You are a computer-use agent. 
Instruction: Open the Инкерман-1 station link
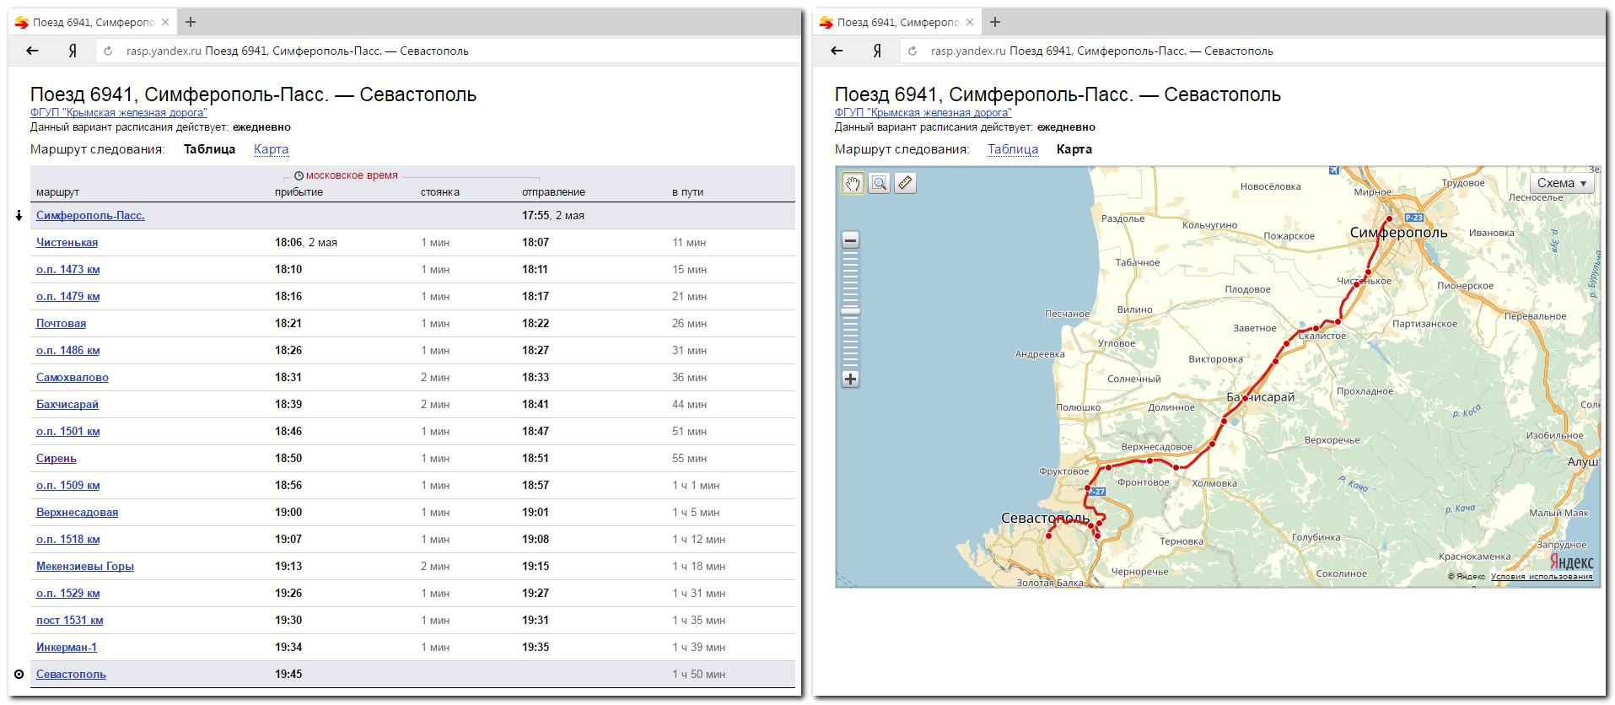pyautogui.click(x=66, y=648)
